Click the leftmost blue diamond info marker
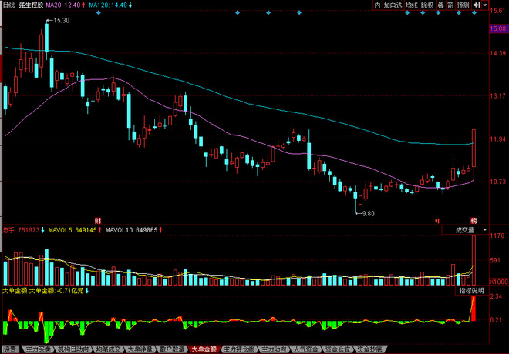The height and width of the screenshot is (354, 509). tap(99, 12)
